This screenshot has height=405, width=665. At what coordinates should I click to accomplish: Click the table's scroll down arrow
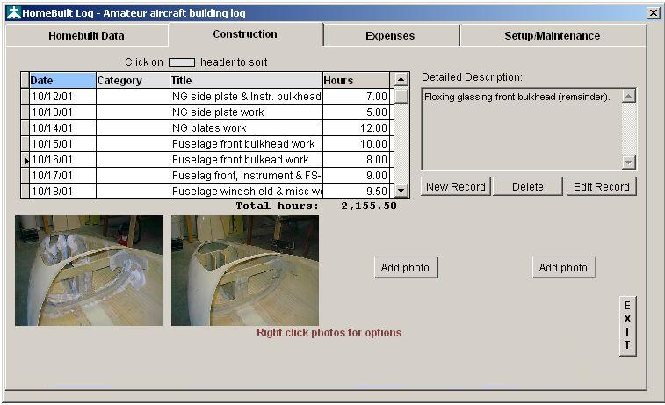point(401,190)
